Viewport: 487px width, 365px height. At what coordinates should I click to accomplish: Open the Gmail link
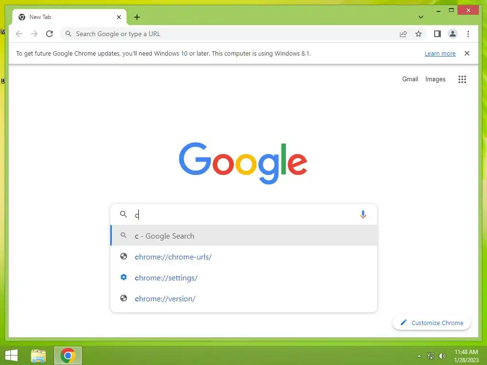pos(410,79)
